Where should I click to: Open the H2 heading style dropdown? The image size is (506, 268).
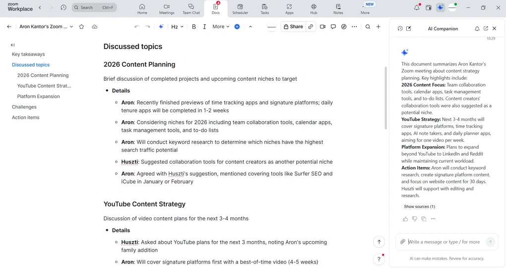[x=177, y=27]
